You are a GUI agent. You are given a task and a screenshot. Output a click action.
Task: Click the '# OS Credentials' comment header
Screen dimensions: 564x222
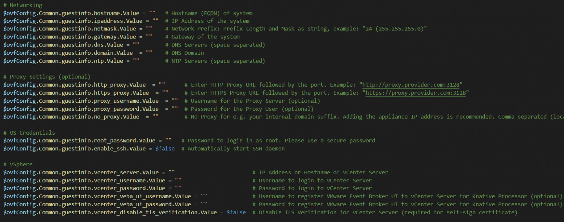click(x=29, y=133)
